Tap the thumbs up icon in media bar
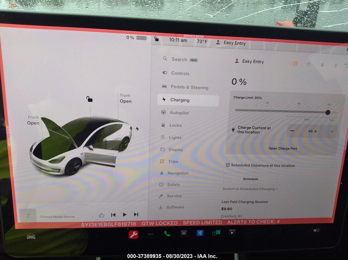 tap(102, 214)
